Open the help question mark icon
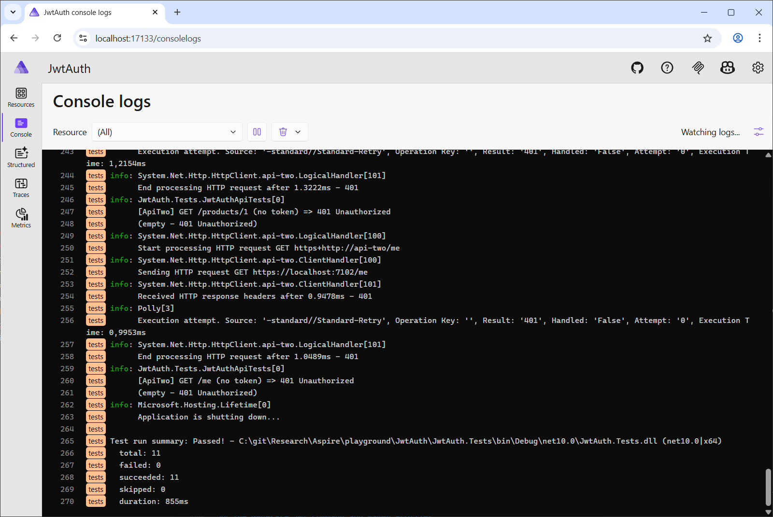This screenshot has width=773, height=517. click(x=667, y=68)
